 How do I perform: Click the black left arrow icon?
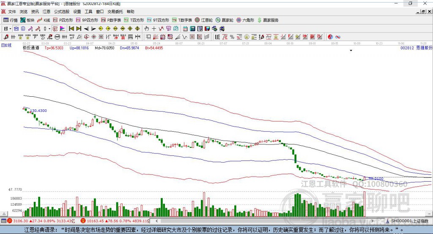coord(86,29)
